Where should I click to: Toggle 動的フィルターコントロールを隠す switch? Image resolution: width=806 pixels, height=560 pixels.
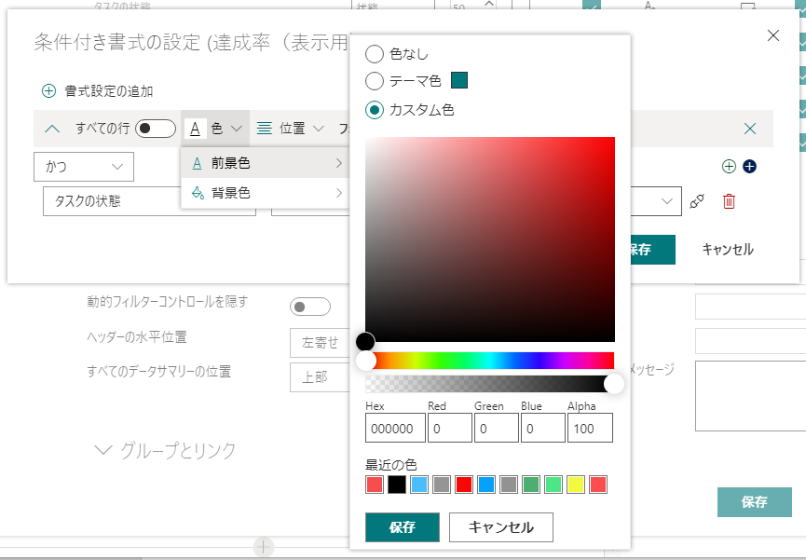(310, 307)
